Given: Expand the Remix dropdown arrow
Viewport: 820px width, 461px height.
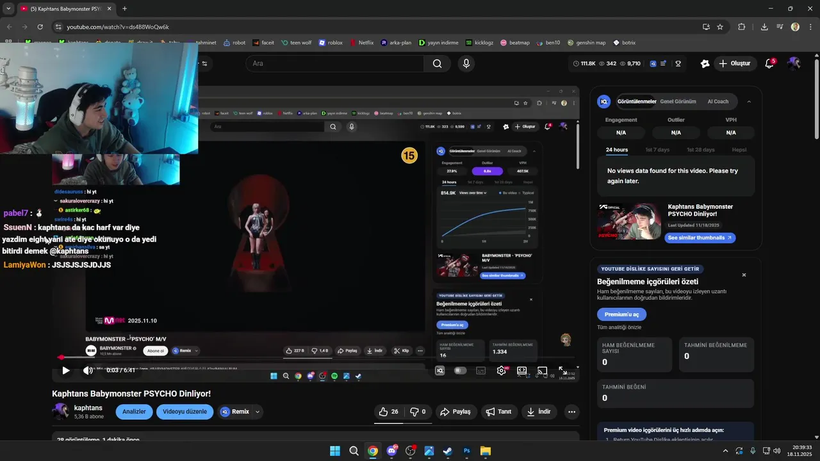Looking at the screenshot, I should click(258, 412).
